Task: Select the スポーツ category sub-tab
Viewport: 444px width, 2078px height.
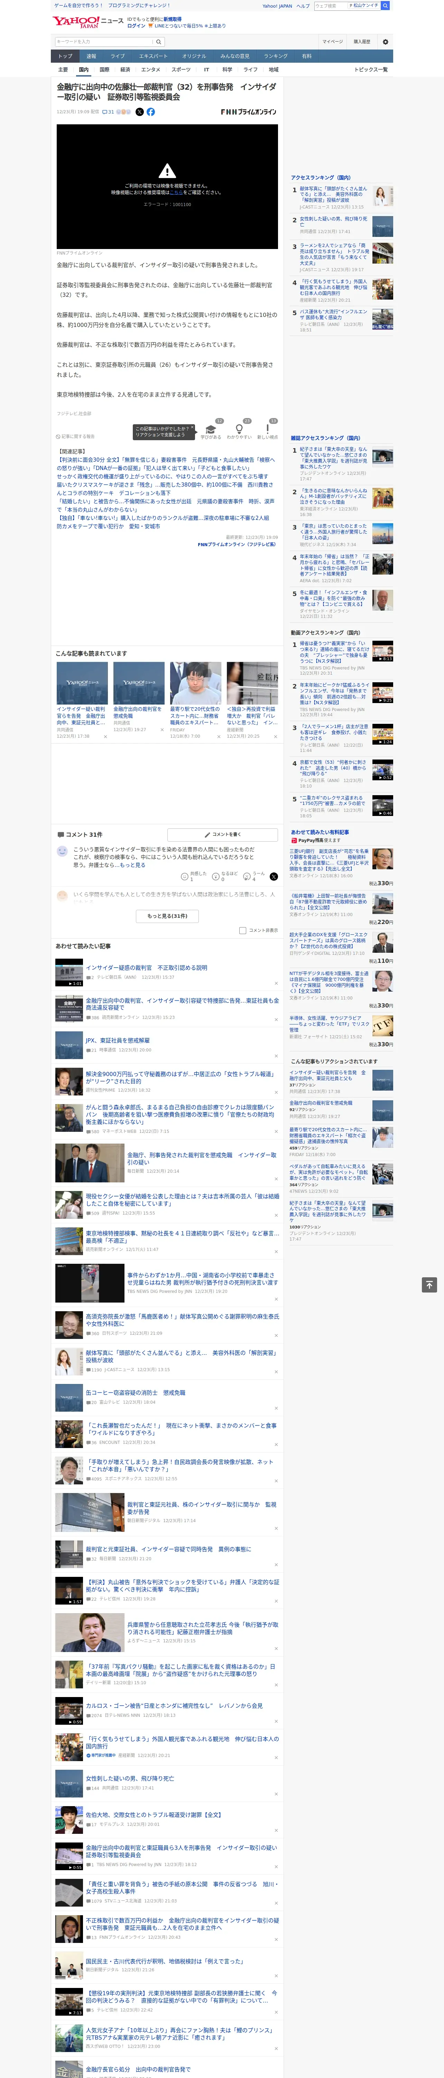Action: coord(181,69)
